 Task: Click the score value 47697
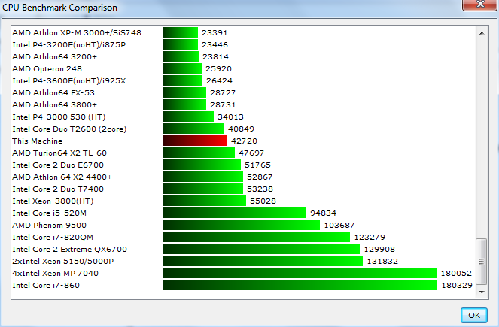(x=251, y=153)
